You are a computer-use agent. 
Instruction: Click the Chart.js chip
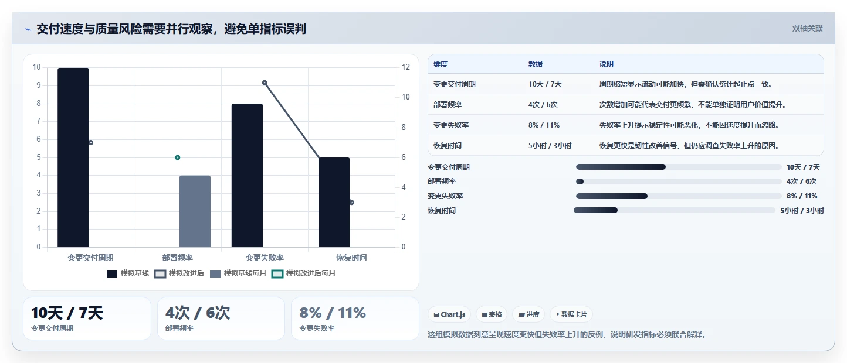pyautogui.click(x=449, y=314)
